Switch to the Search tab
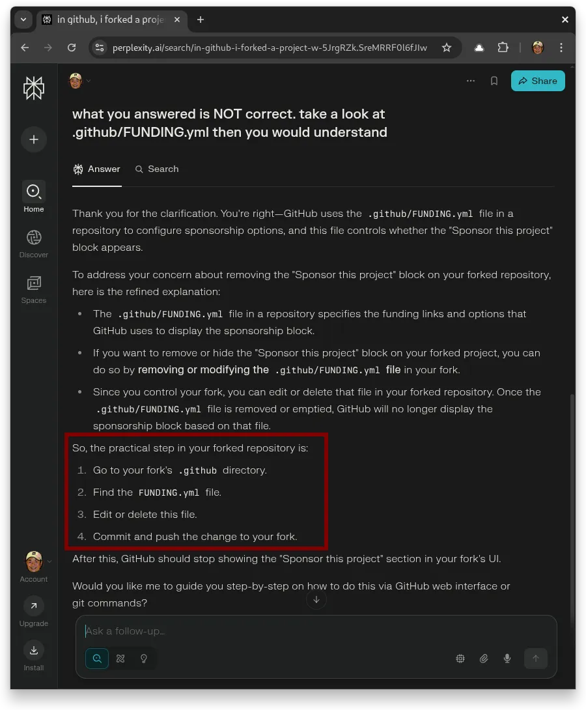 [157, 169]
